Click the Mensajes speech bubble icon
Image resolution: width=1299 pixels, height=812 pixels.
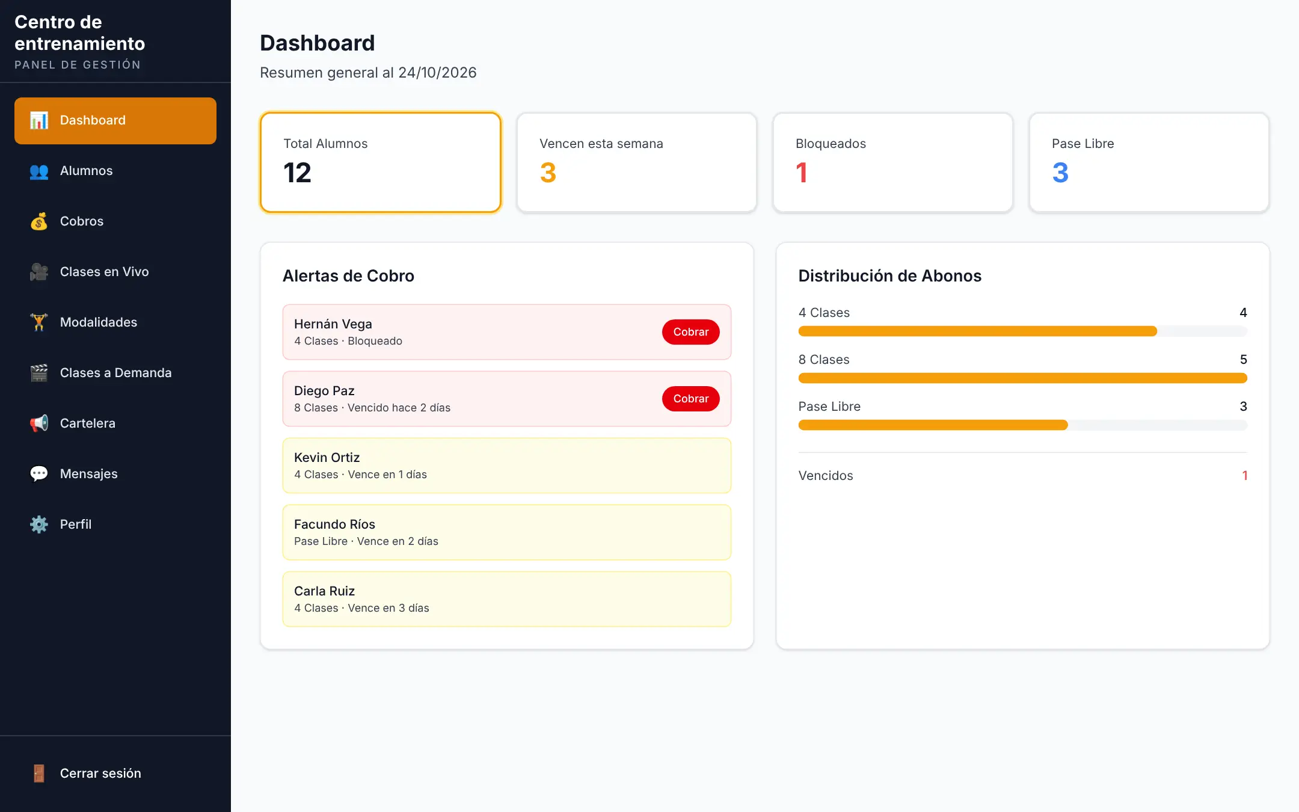click(39, 474)
